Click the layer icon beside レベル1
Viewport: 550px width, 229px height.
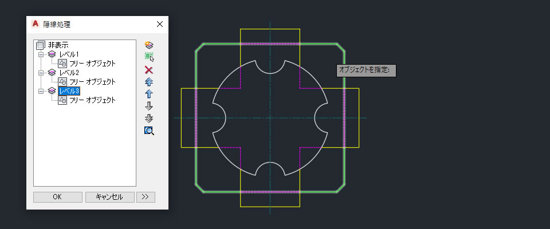[x=52, y=54]
